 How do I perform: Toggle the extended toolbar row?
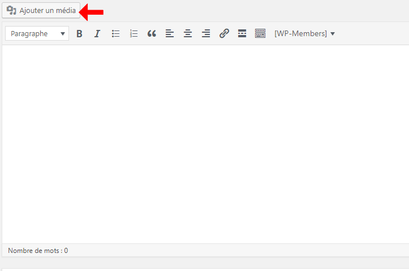260,34
